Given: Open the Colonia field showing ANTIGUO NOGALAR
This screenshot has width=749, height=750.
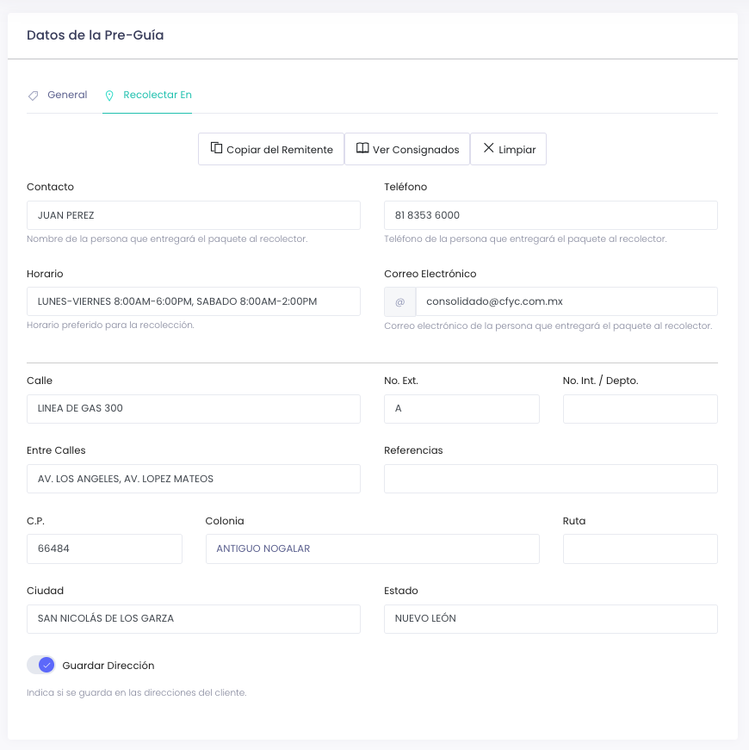Looking at the screenshot, I should click(372, 549).
